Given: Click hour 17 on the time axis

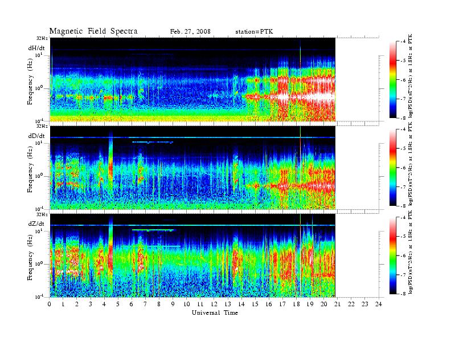Looking at the screenshot, I should click(283, 305).
